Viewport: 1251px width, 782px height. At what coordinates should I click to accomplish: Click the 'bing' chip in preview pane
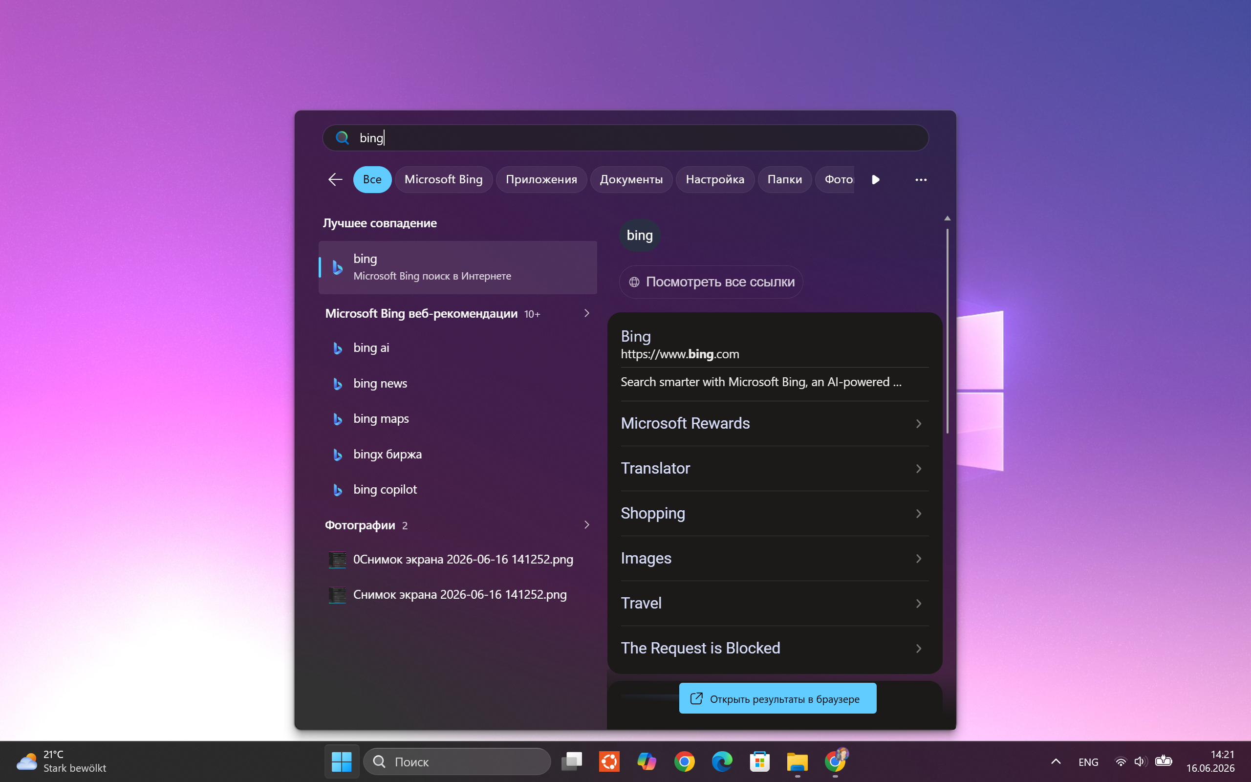[x=640, y=235]
